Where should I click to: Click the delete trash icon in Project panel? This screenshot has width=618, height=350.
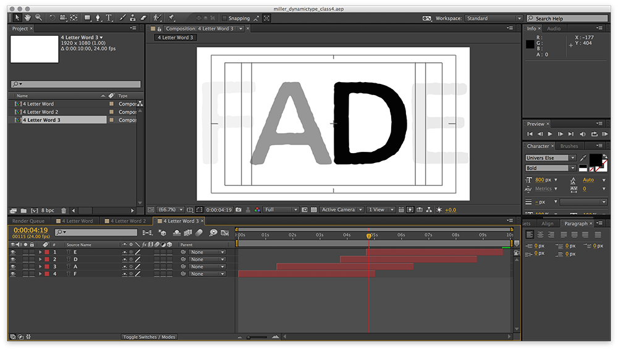coord(64,210)
